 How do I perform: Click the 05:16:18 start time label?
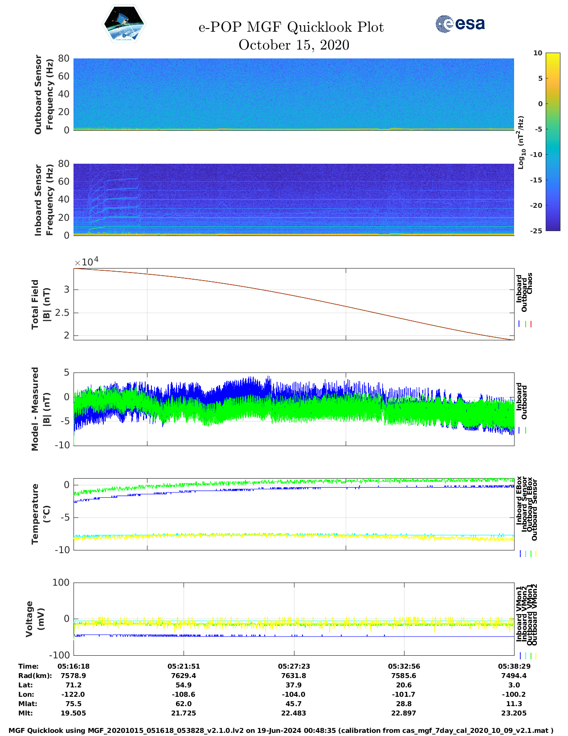pyautogui.click(x=74, y=666)
